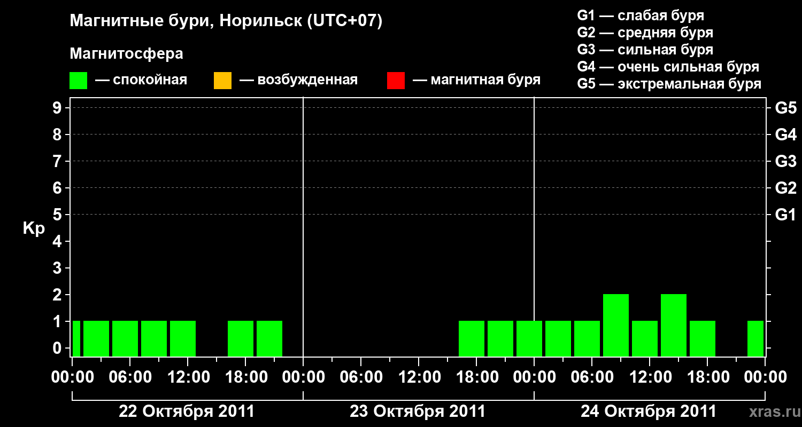Click the '0' tick label on Kp axis
802x427 pixels.
pyautogui.click(x=58, y=348)
